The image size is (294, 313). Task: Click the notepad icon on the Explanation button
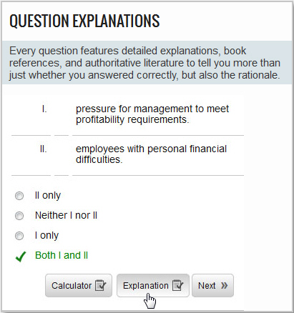[x=177, y=285]
